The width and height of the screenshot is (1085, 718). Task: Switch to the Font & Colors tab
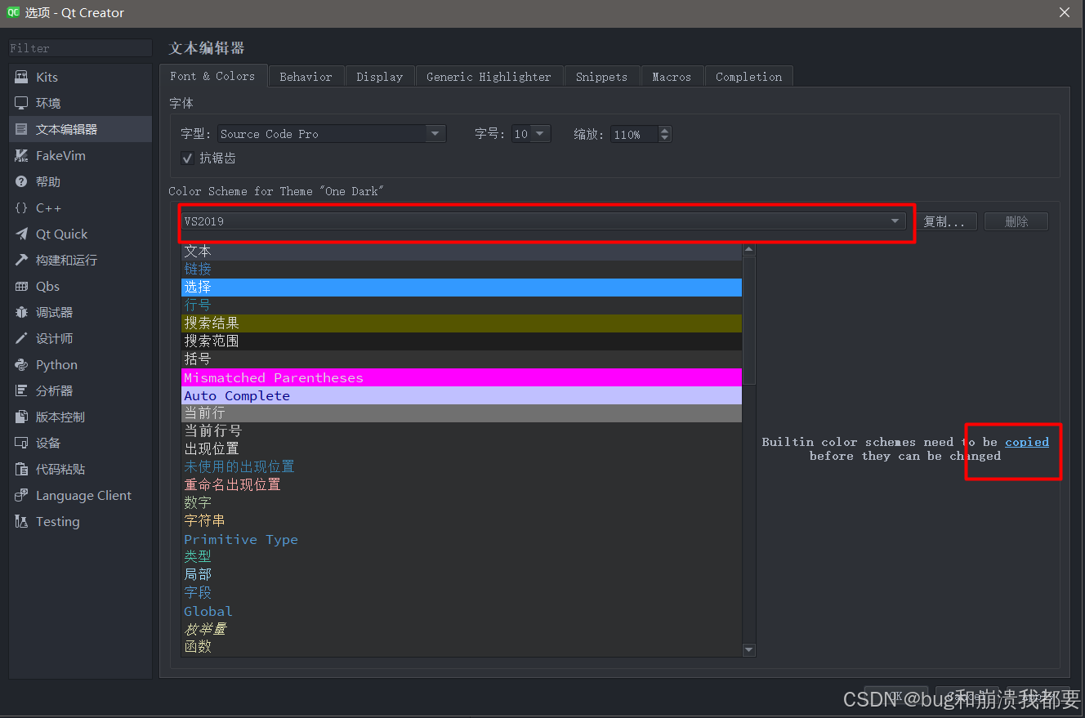pyautogui.click(x=212, y=76)
